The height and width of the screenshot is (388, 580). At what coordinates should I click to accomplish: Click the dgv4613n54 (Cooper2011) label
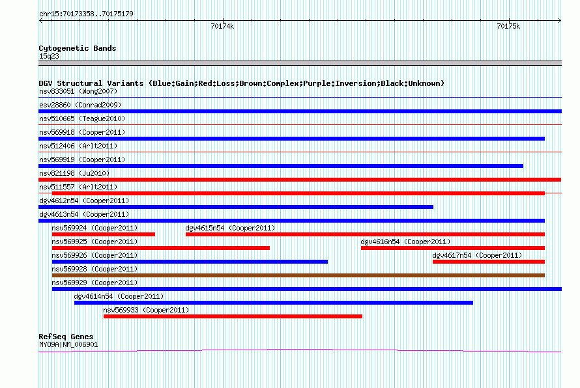tap(84, 214)
